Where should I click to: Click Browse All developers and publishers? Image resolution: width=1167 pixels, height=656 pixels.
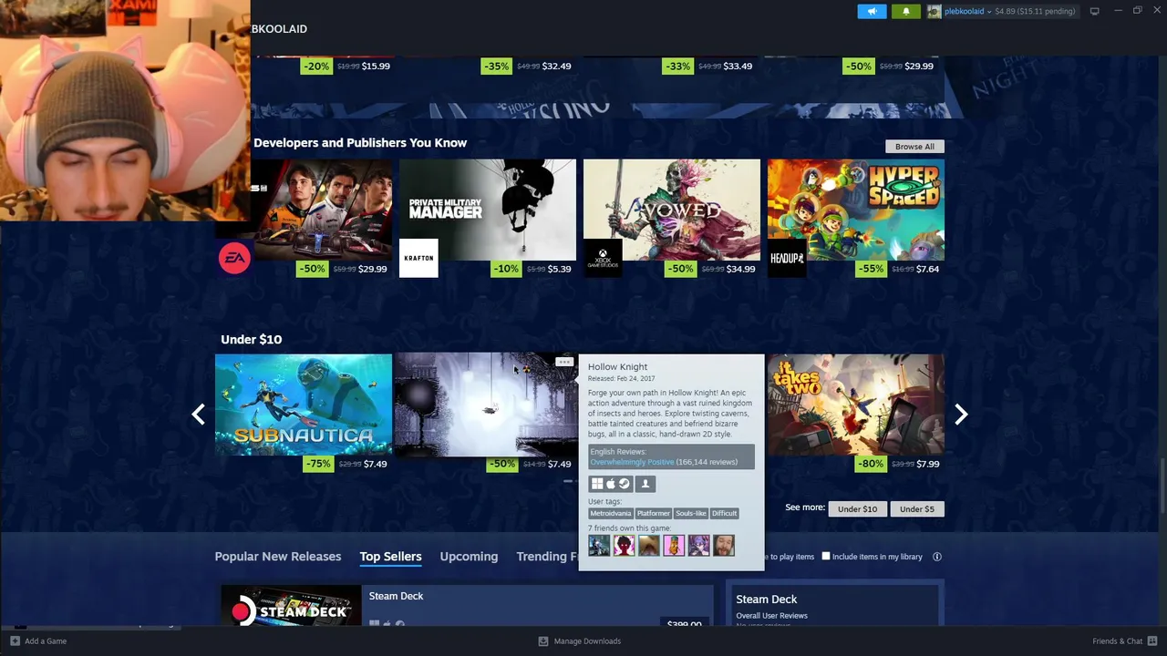(x=914, y=147)
